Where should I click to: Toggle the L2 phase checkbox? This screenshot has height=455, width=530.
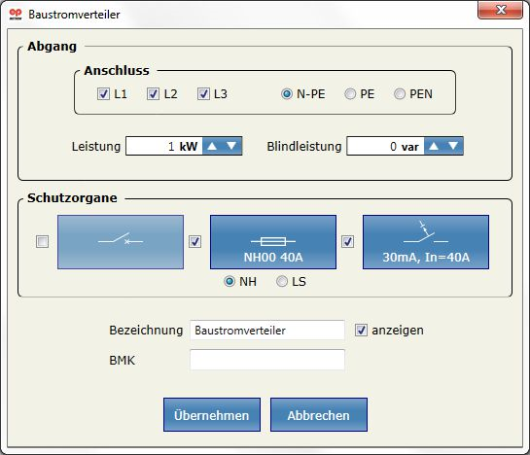[x=153, y=93]
